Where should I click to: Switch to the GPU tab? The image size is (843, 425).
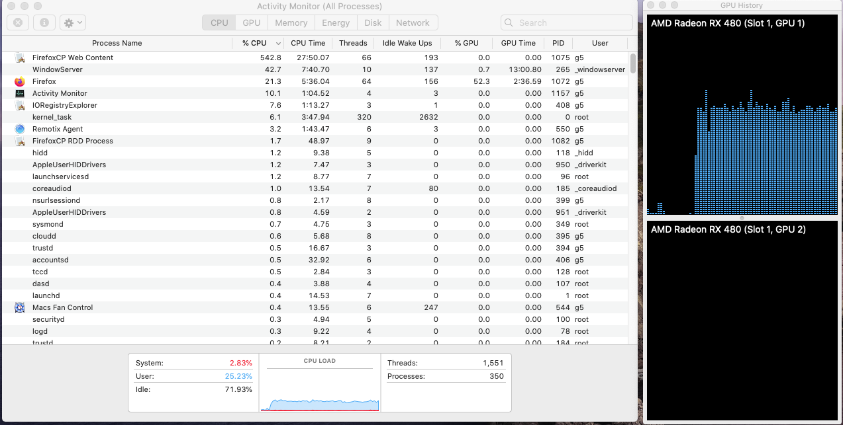[x=252, y=22]
